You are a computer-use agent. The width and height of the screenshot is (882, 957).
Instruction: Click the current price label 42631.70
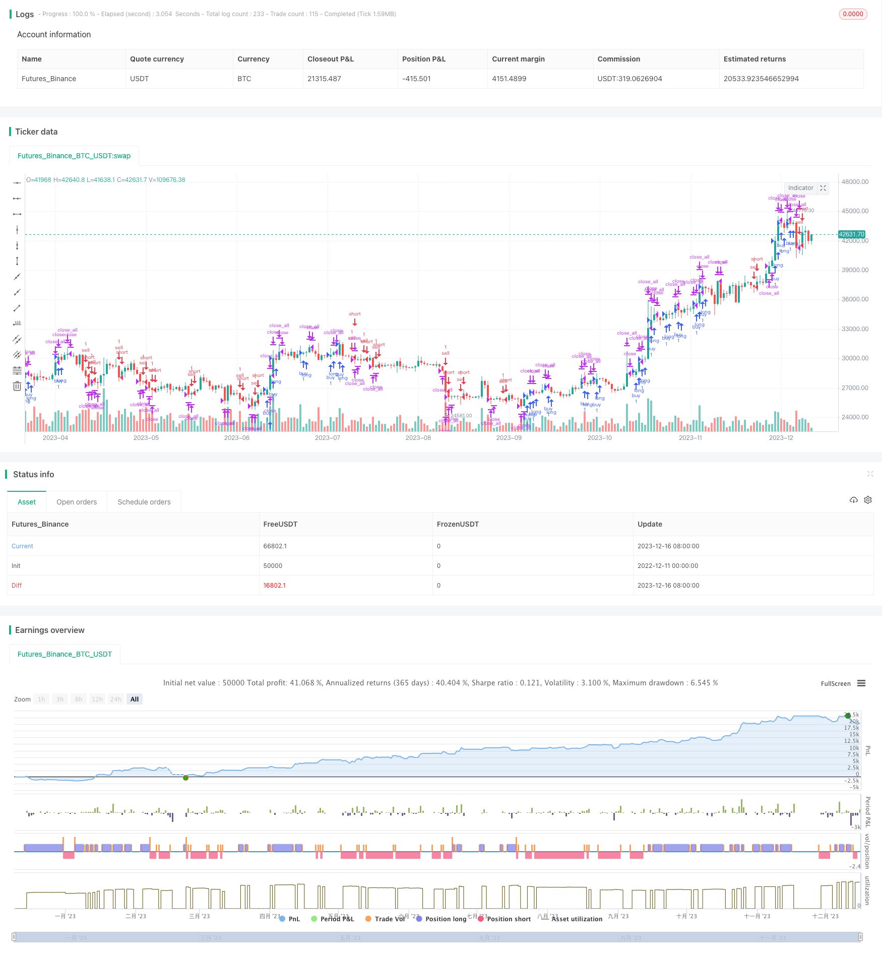pyautogui.click(x=852, y=234)
